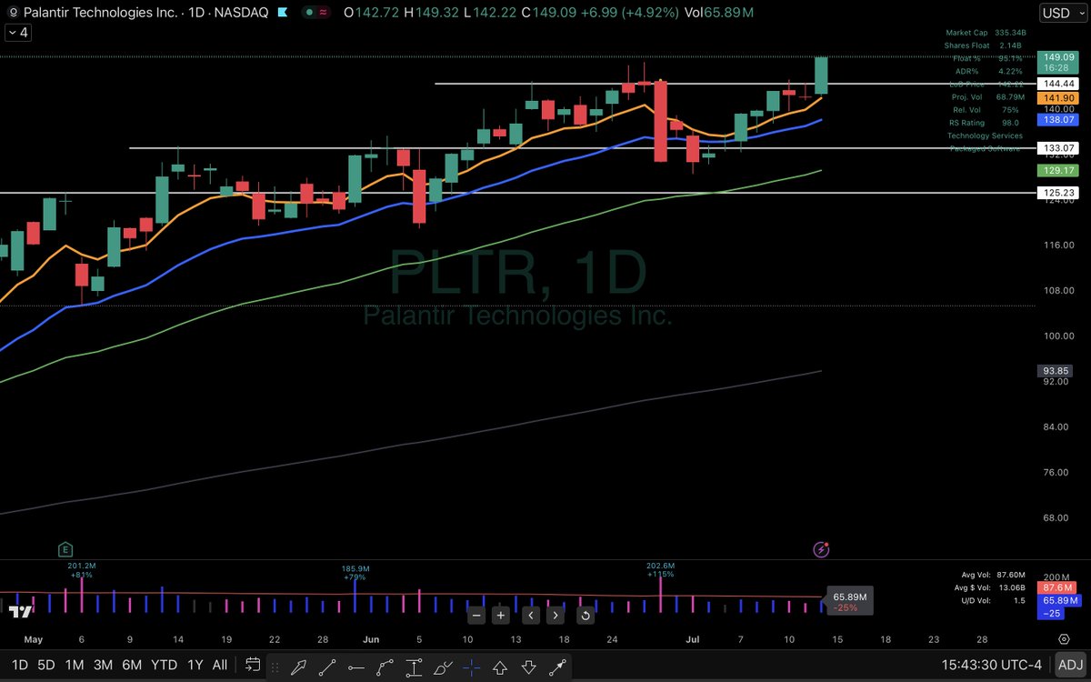Click the zoom out minus button
The height and width of the screenshot is (682, 1091).
click(x=476, y=616)
